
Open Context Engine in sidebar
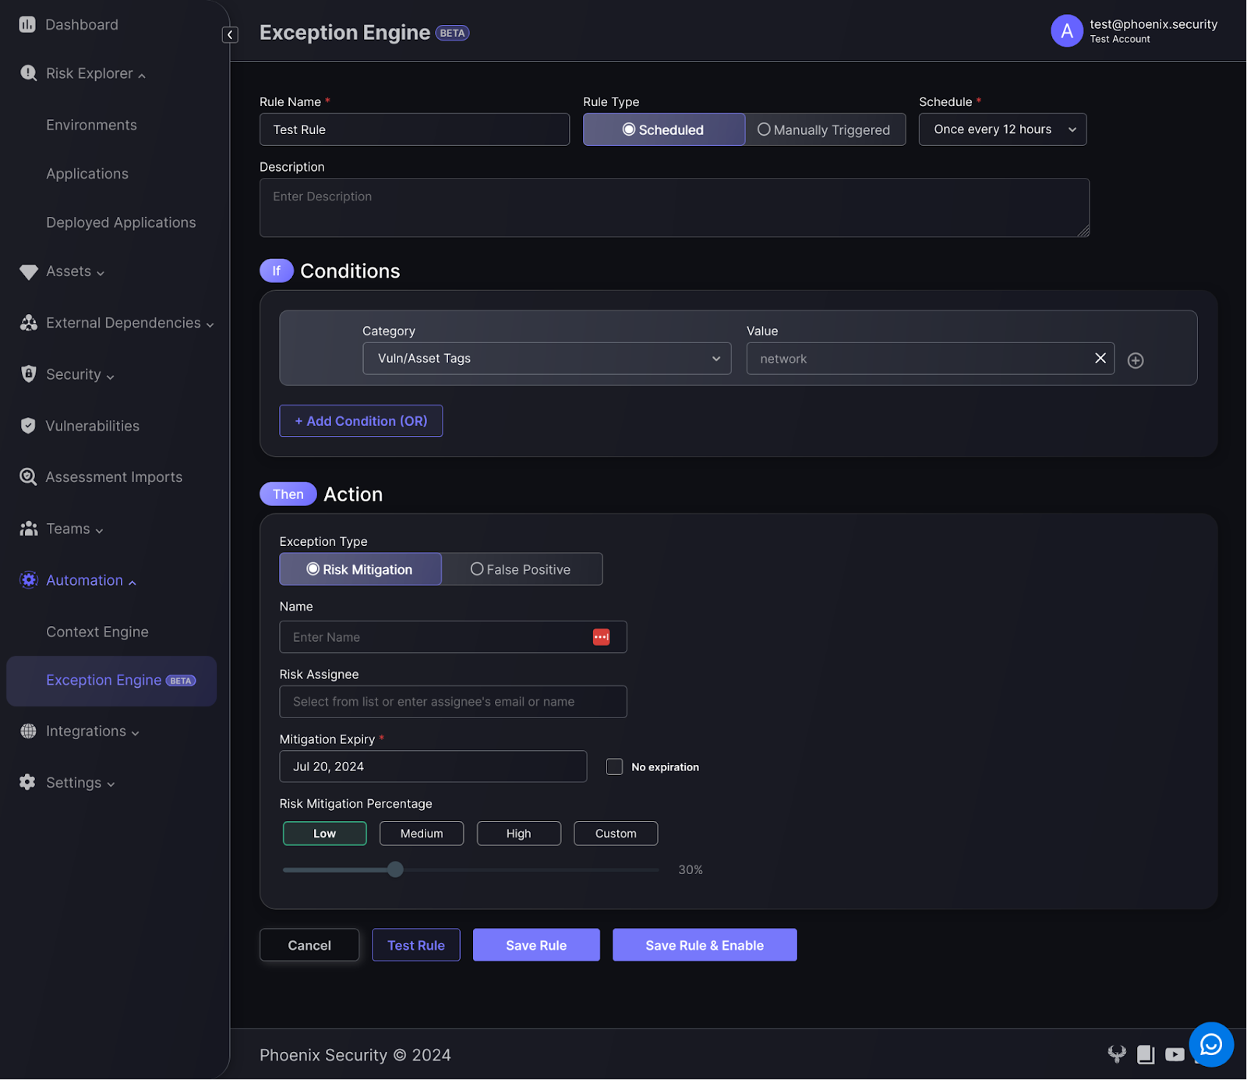(x=97, y=632)
